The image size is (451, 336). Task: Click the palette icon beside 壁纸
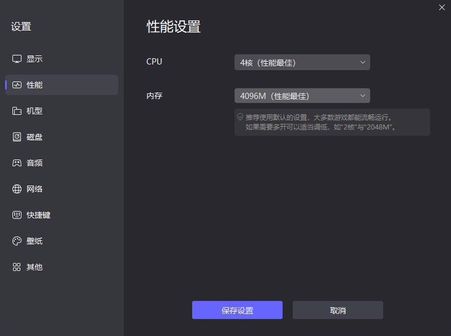[17, 241]
